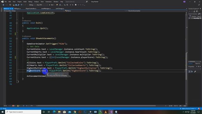Image resolution: width=202 pixels, height=114 pixels.
Task: Open the Assembly-CSharp project navigation dropdown
Action: [34, 11]
